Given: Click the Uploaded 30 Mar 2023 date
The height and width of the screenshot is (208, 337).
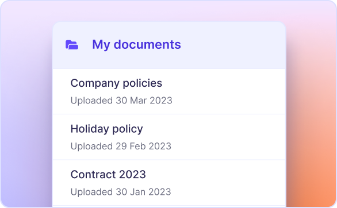Looking at the screenshot, I should (121, 101).
